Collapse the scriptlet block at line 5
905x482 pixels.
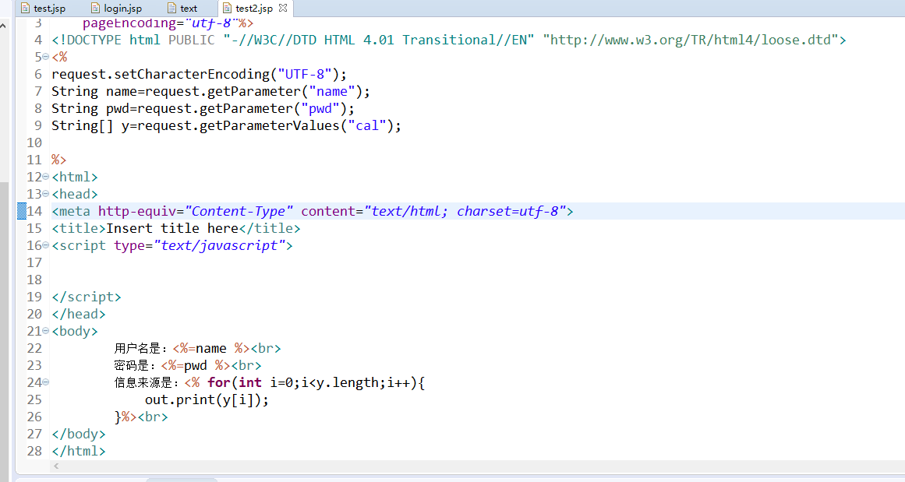(x=45, y=57)
